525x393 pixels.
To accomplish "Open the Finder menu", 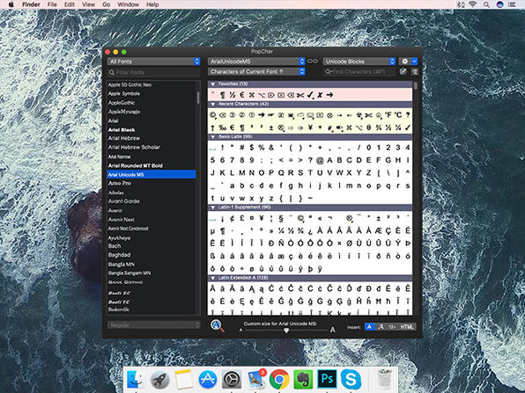I will click(x=31, y=4).
